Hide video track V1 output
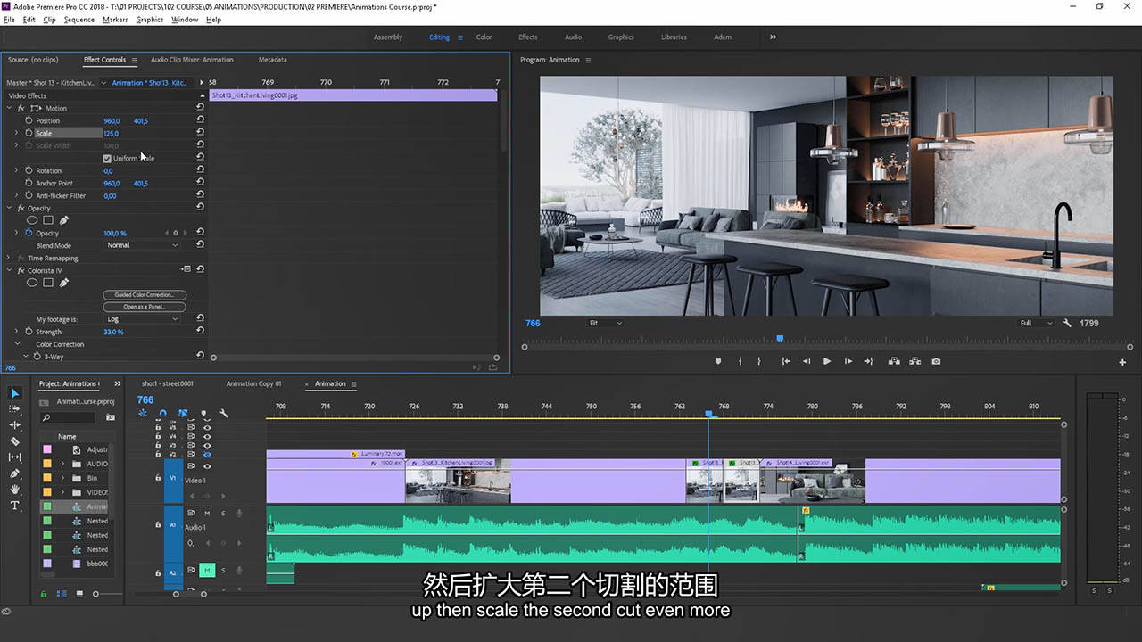 (207, 466)
